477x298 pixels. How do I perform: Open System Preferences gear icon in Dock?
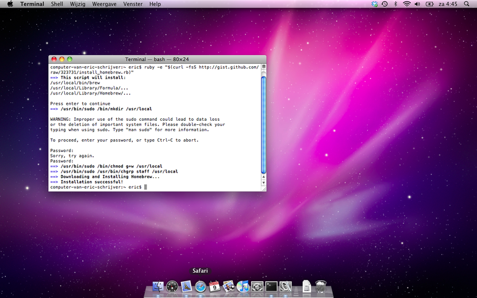[x=257, y=286]
